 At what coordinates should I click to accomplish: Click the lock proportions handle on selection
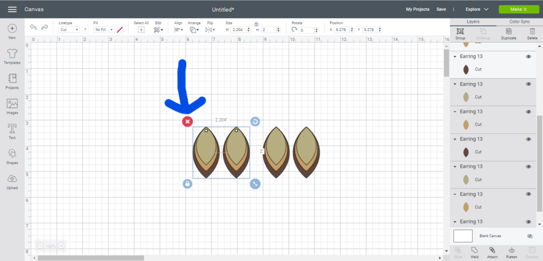[187, 184]
